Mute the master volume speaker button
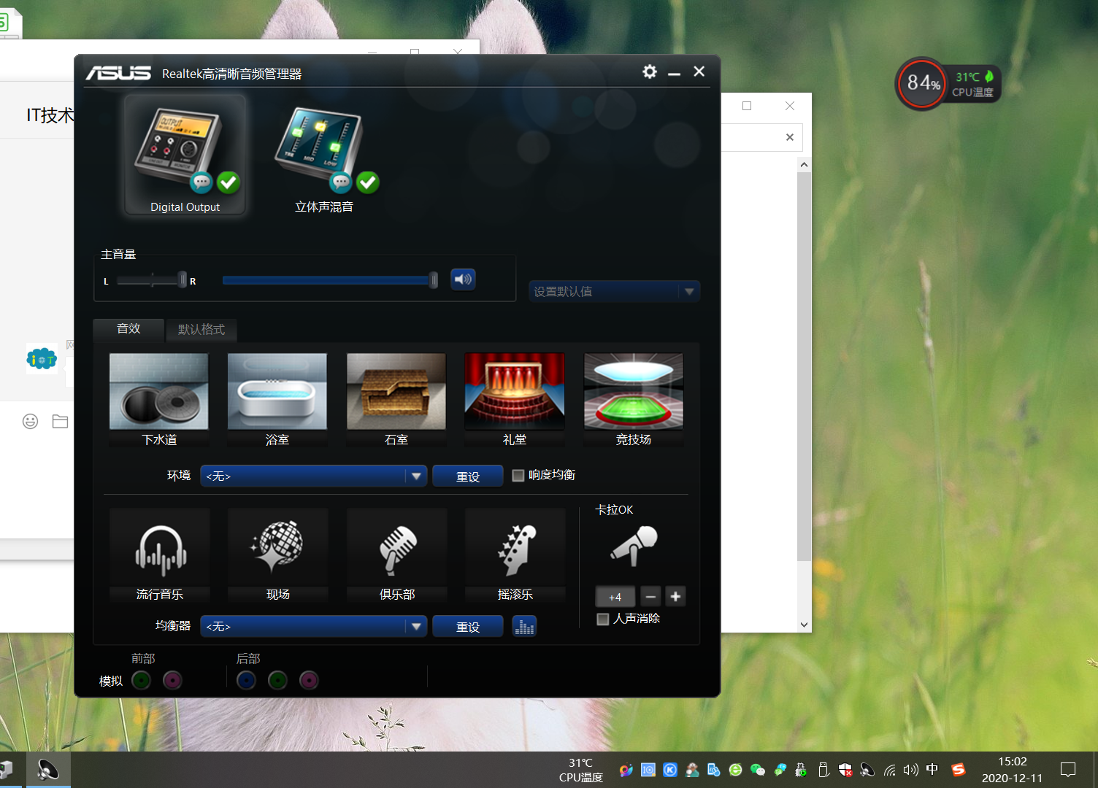Viewport: 1098px width, 788px height. coord(463,279)
